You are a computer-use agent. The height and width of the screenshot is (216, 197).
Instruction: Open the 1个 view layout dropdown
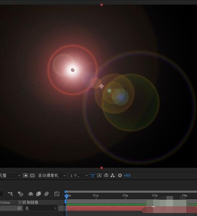pos(79,175)
